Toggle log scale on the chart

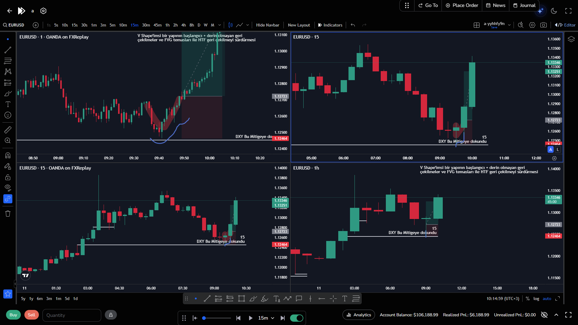click(536, 298)
